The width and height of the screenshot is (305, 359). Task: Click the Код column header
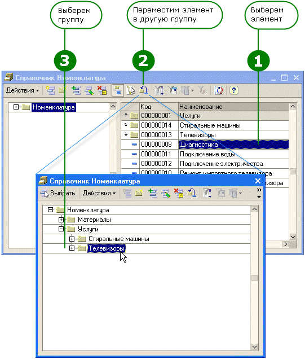click(x=158, y=107)
